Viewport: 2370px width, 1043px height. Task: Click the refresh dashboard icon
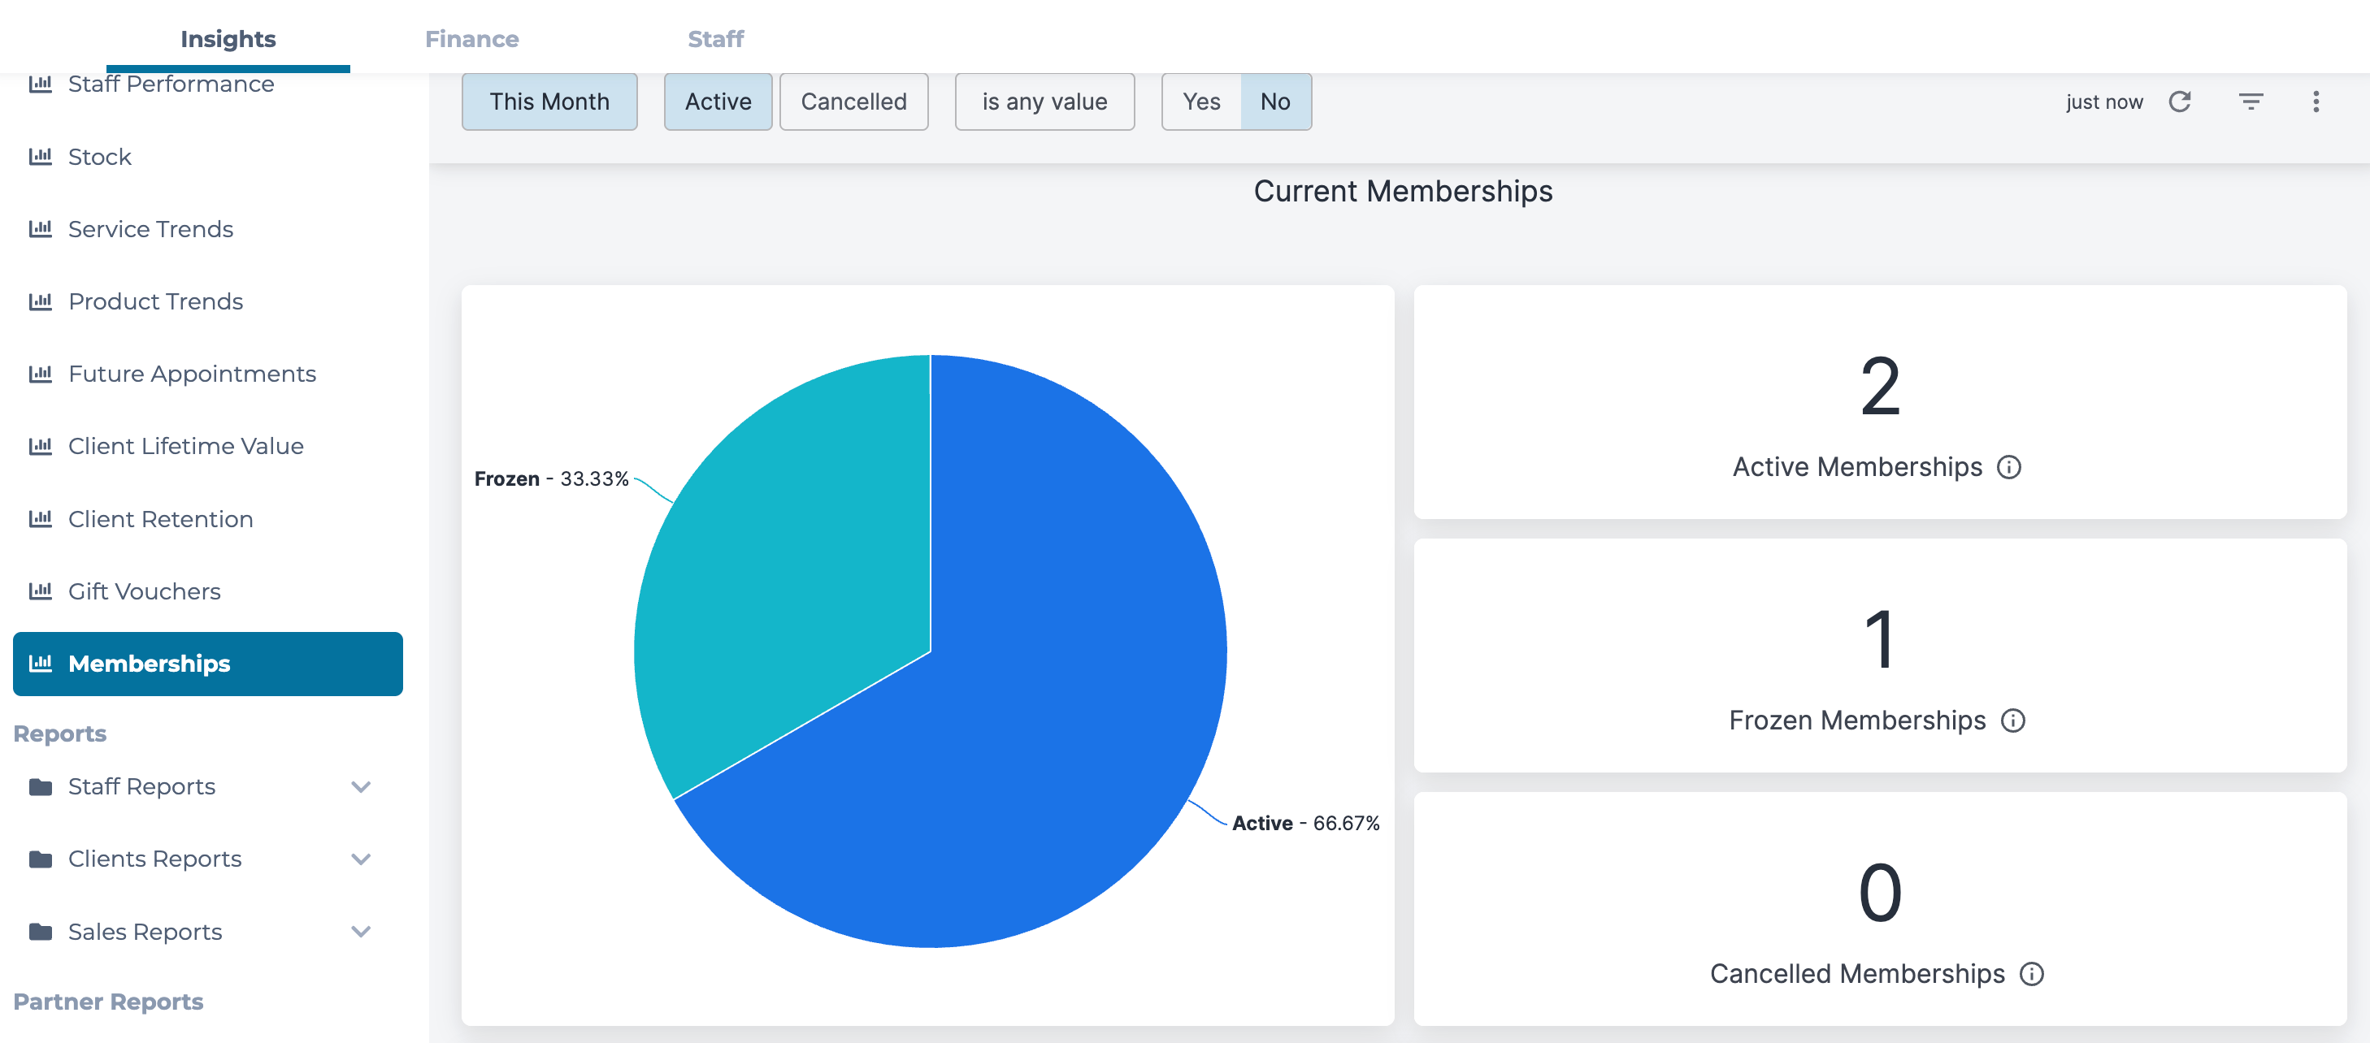coord(2179,102)
